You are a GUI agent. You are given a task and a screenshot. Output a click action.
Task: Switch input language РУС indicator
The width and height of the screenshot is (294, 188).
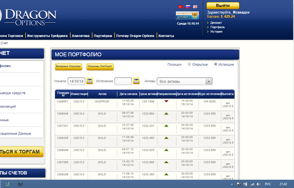268,184
